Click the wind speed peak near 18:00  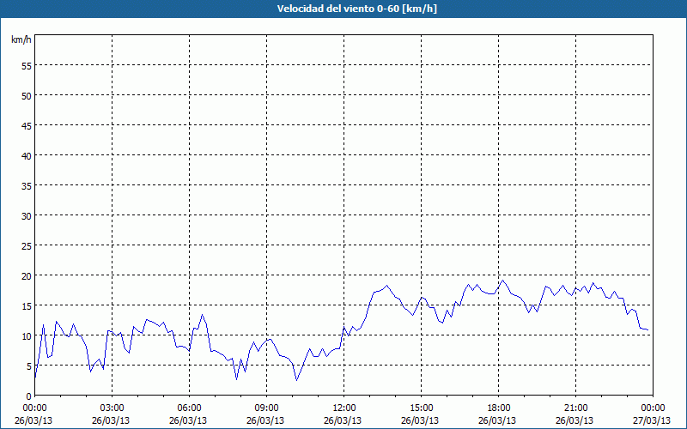[502, 281]
